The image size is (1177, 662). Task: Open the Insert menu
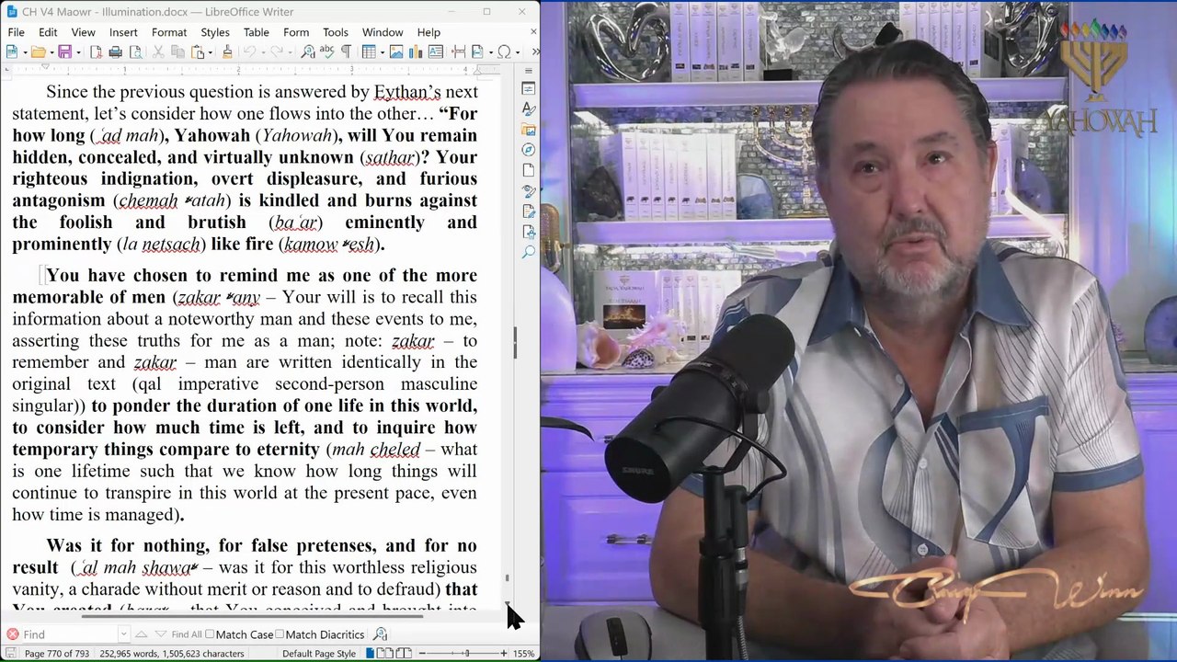123,32
